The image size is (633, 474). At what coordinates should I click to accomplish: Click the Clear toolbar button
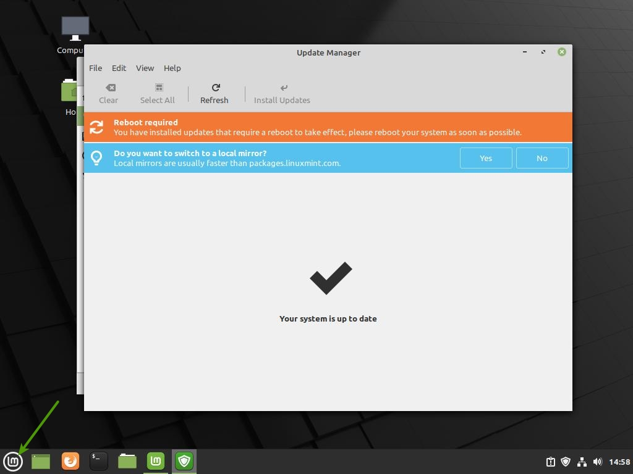(x=109, y=93)
